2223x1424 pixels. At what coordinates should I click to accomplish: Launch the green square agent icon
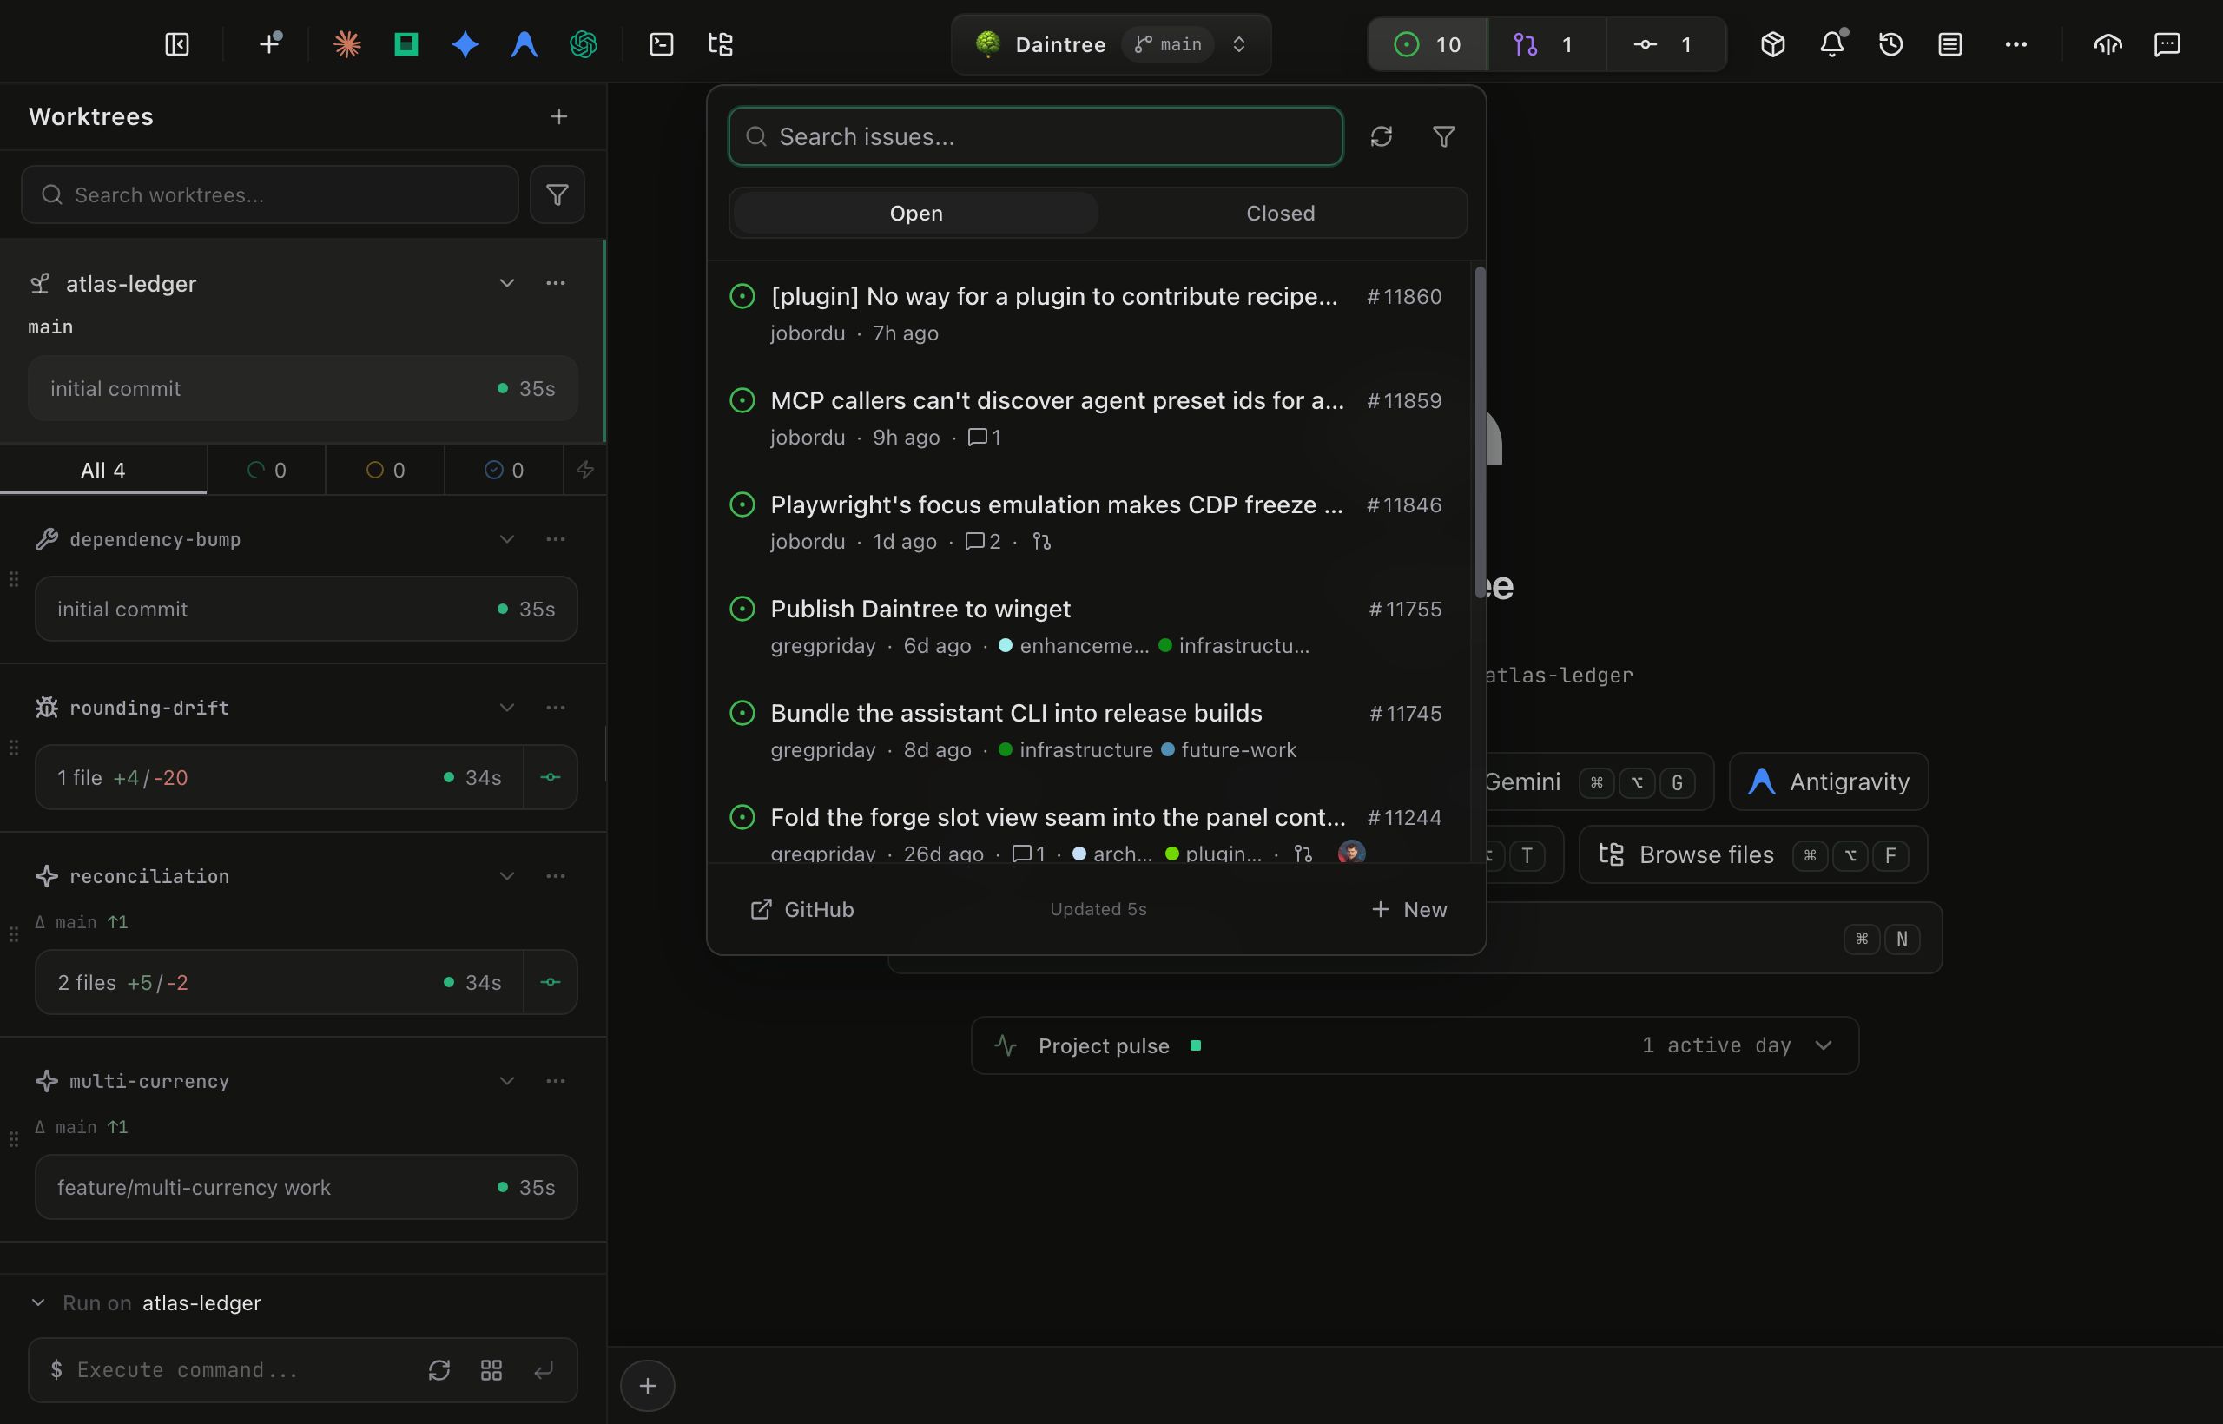406,44
